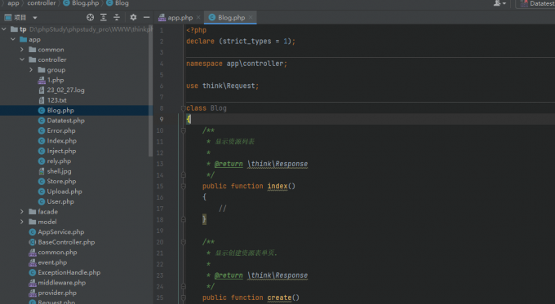Screen dimensions: 555x304
Task: Fold the class Blog code block
Action: [x=184, y=108]
